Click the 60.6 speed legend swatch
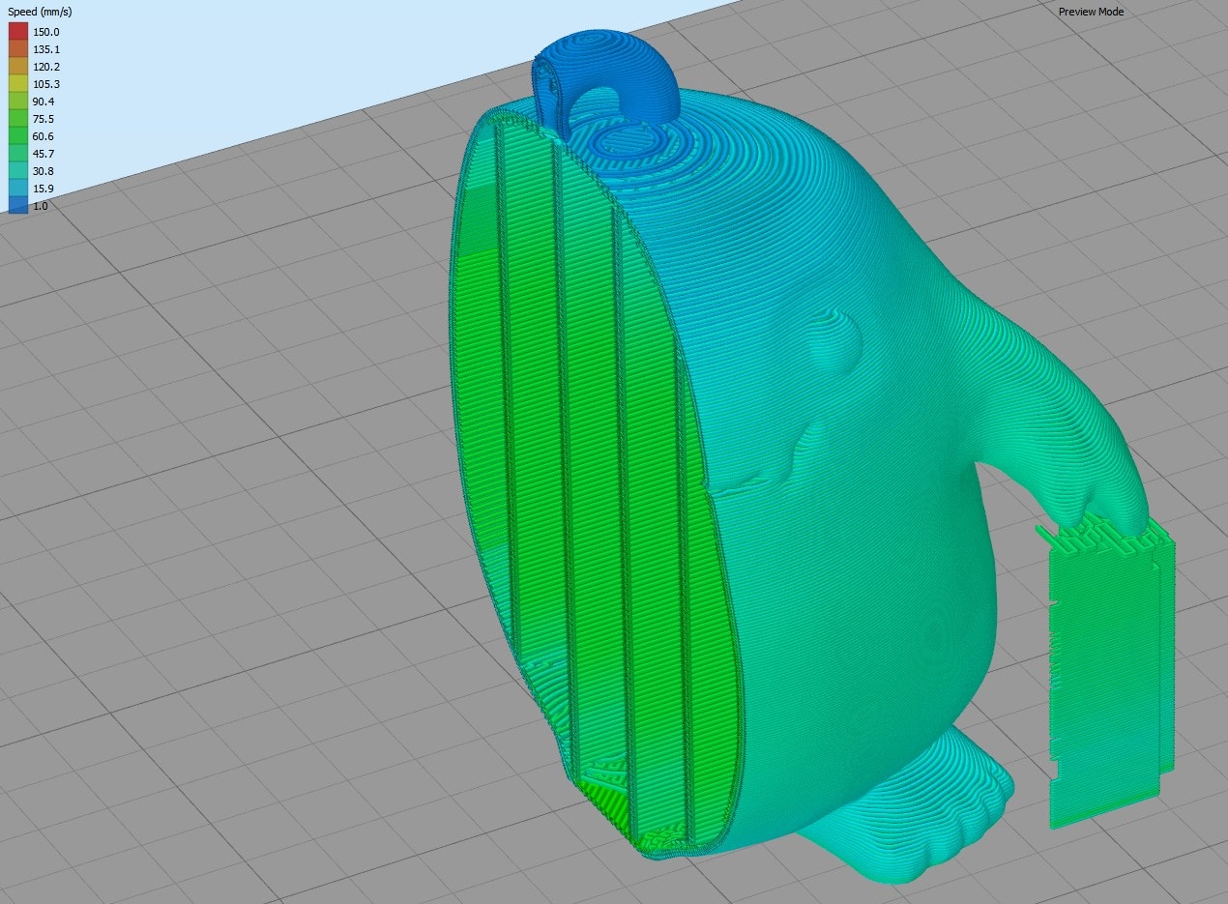 click(x=18, y=136)
